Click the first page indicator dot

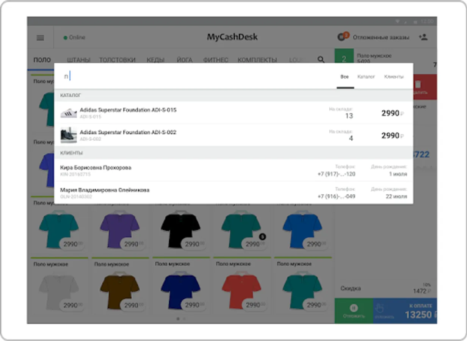(178, 319)
